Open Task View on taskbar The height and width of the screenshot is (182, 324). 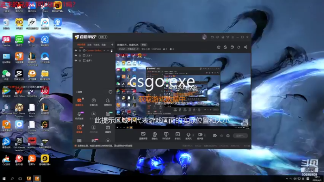tap(20, 178)
